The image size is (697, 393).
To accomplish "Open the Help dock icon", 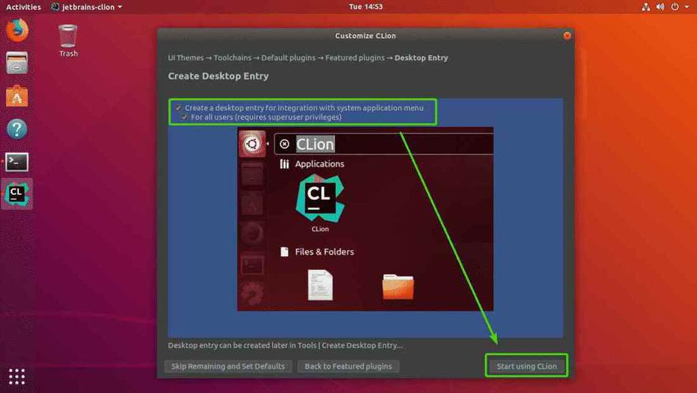I will tap(17, 129).
